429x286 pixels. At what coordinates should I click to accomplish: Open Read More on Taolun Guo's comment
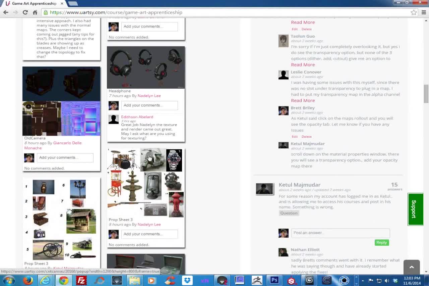coord(303,64)
